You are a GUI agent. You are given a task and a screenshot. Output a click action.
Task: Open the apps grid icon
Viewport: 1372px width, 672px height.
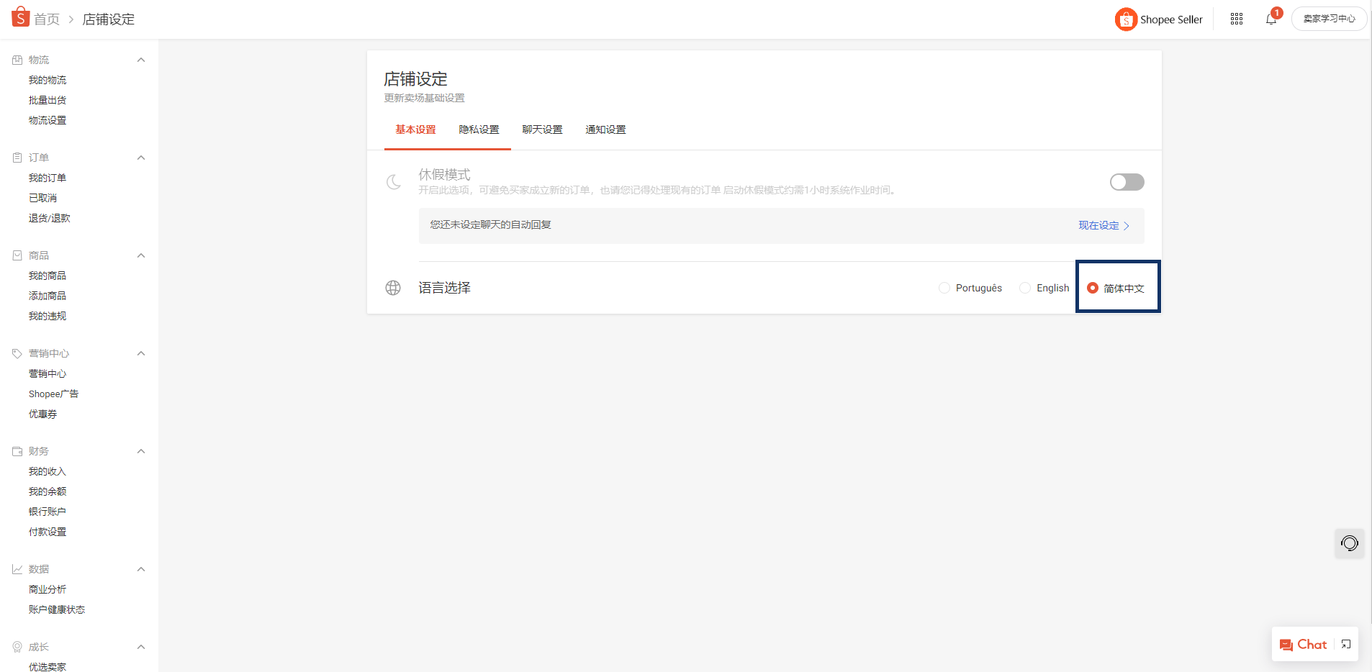coord(1237,19)
